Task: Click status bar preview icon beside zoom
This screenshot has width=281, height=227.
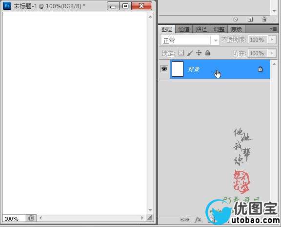Action: pos(31,218)
